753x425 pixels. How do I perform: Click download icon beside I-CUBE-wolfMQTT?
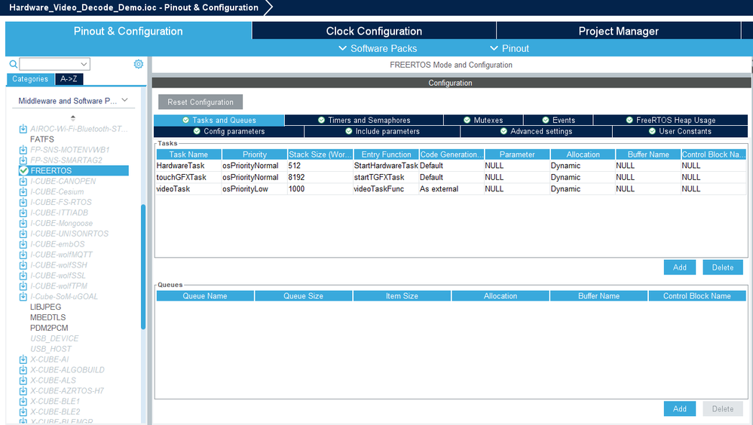click(x=23, y=255)
